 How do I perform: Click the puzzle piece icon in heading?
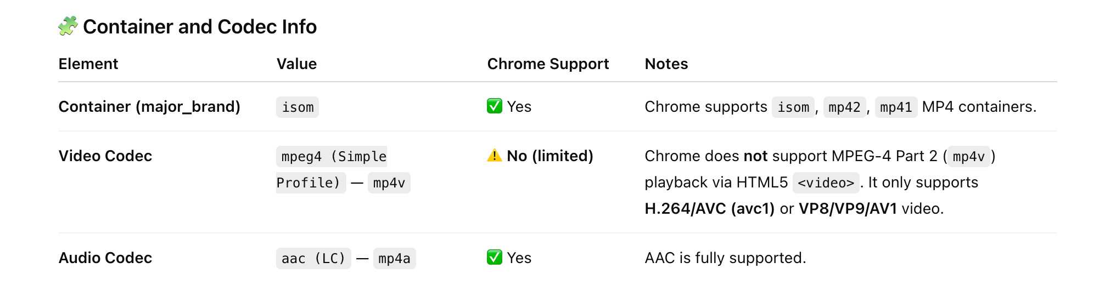[68, 26]
